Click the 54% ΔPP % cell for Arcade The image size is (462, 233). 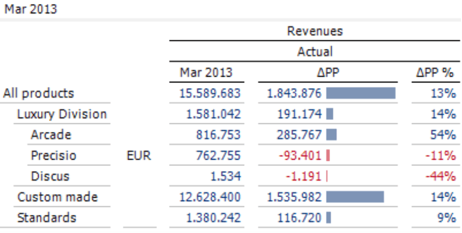tap(444, 135)
